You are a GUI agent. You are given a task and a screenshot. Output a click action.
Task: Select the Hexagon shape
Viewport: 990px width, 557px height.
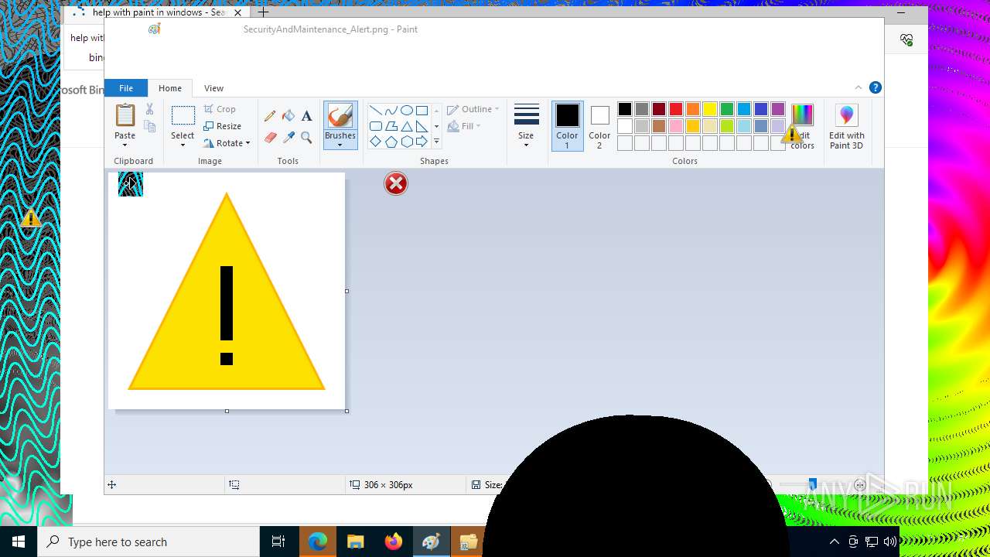point(407,142)
